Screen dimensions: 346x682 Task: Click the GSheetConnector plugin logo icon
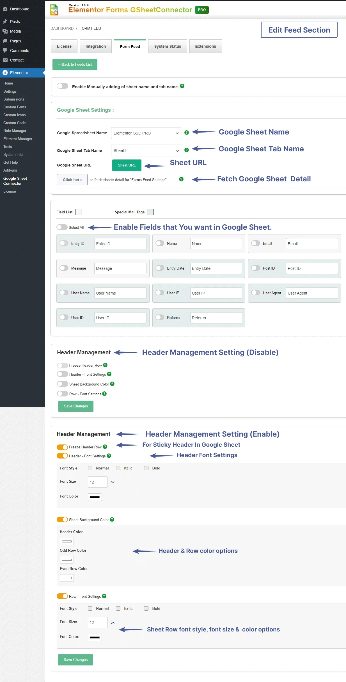point(54,10)
